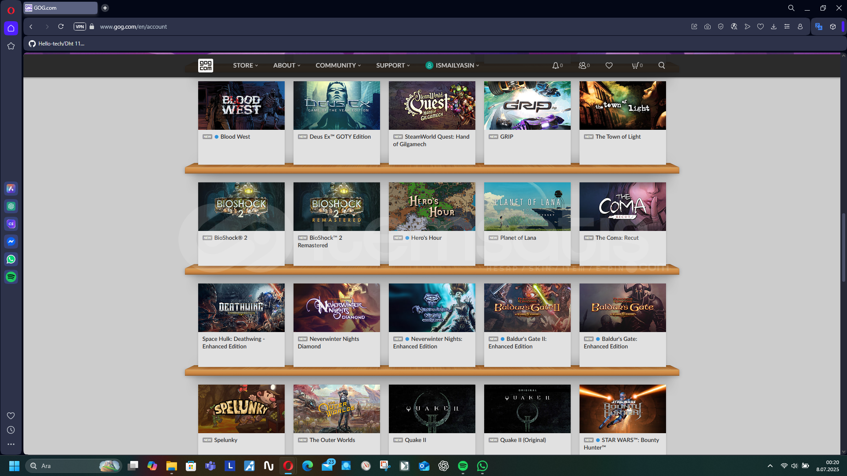Open GOG notifications bell
Viewport: 847px width, 476px height.
pos(557,65)
